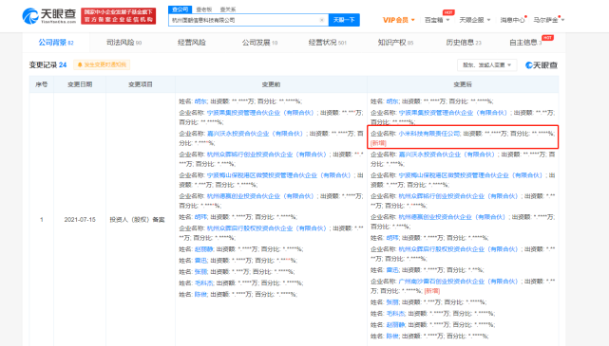Open 宁波梅山保税港区 partnership link in 变更前 column
This screenshot has width=609, height=346.
tap(279, 175)
